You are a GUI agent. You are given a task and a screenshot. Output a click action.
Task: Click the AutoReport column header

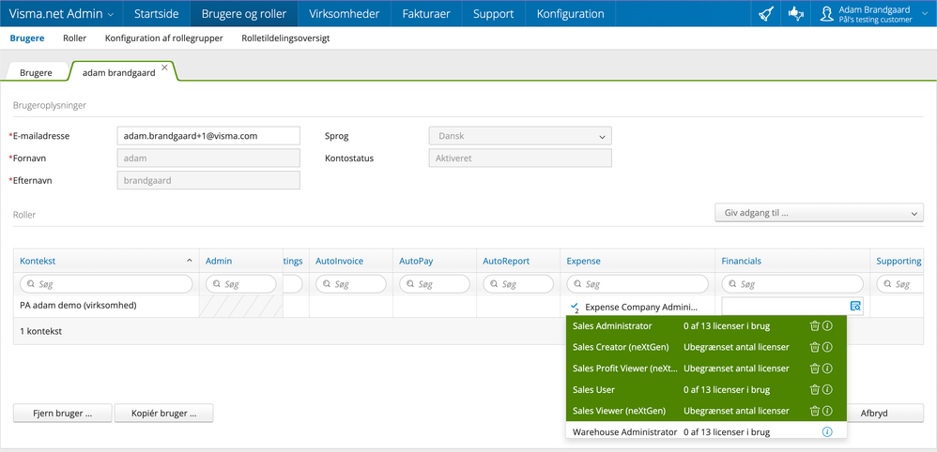coord(506,261)
